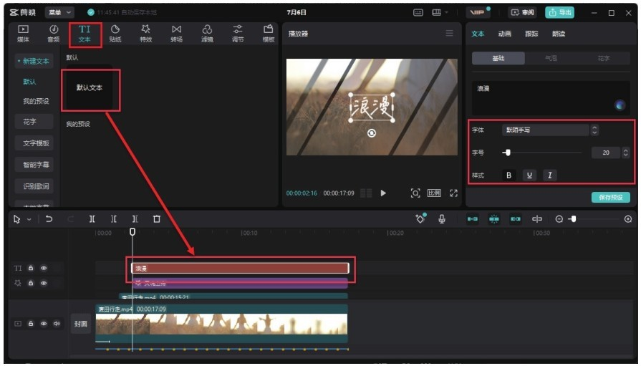
Task: Switch to the 动画 animation tab
Action: click(x=505, y=34)
